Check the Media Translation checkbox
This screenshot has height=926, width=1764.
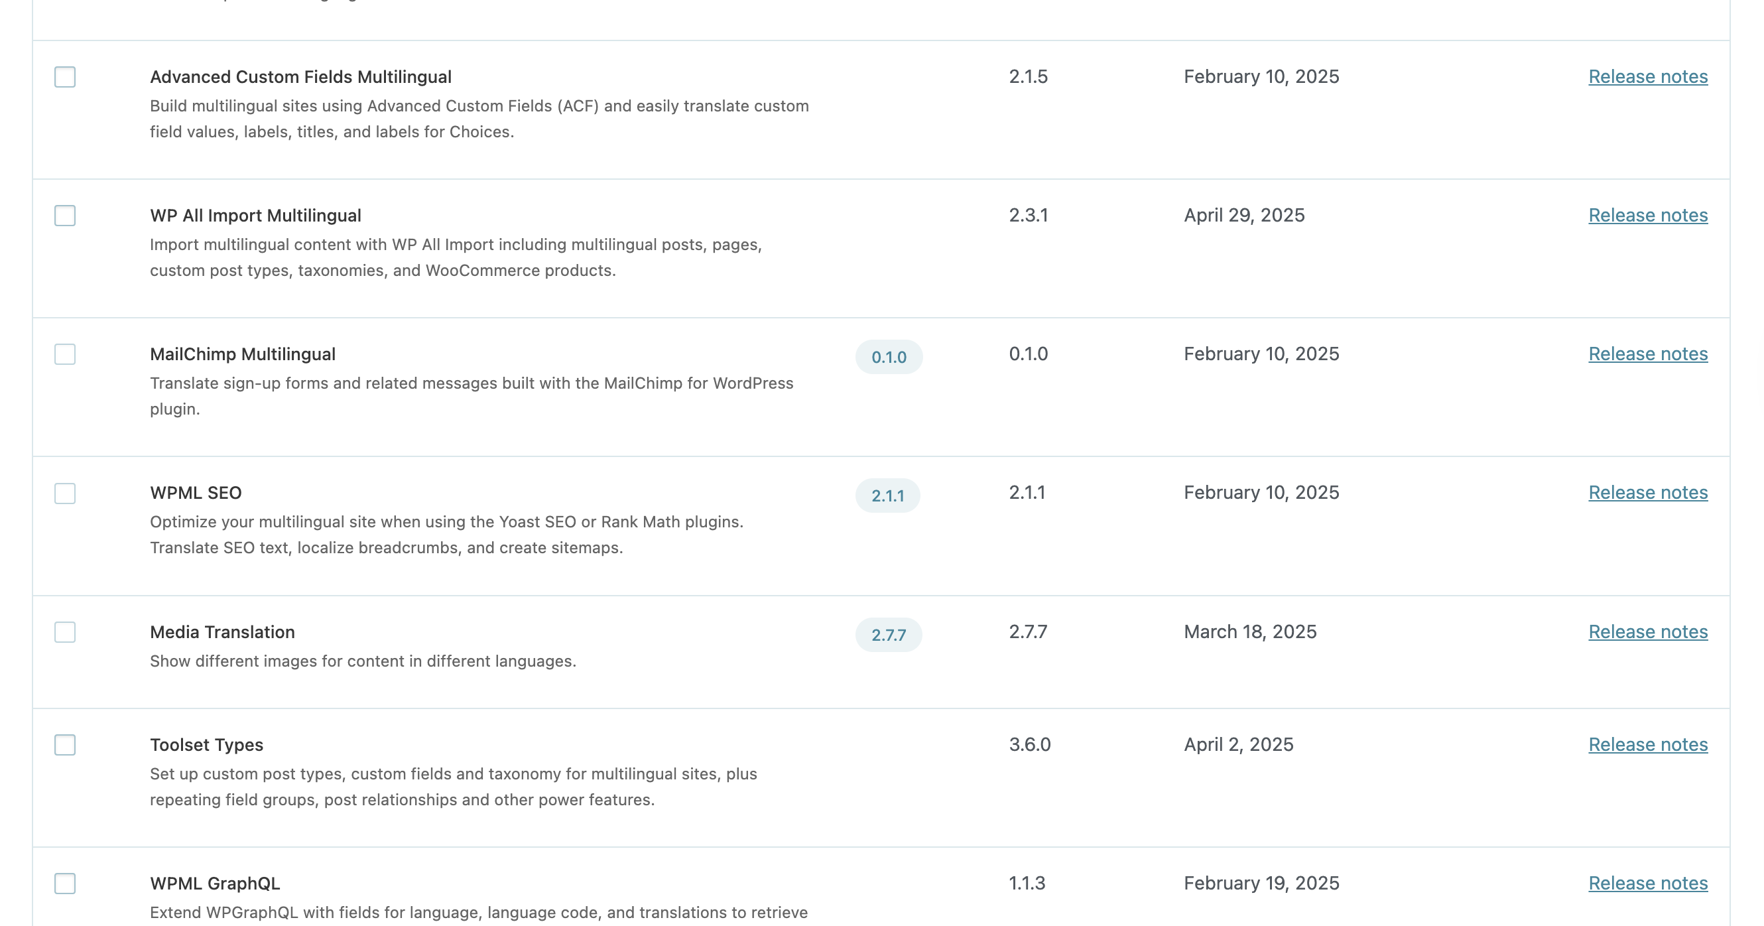coord(65,632)
